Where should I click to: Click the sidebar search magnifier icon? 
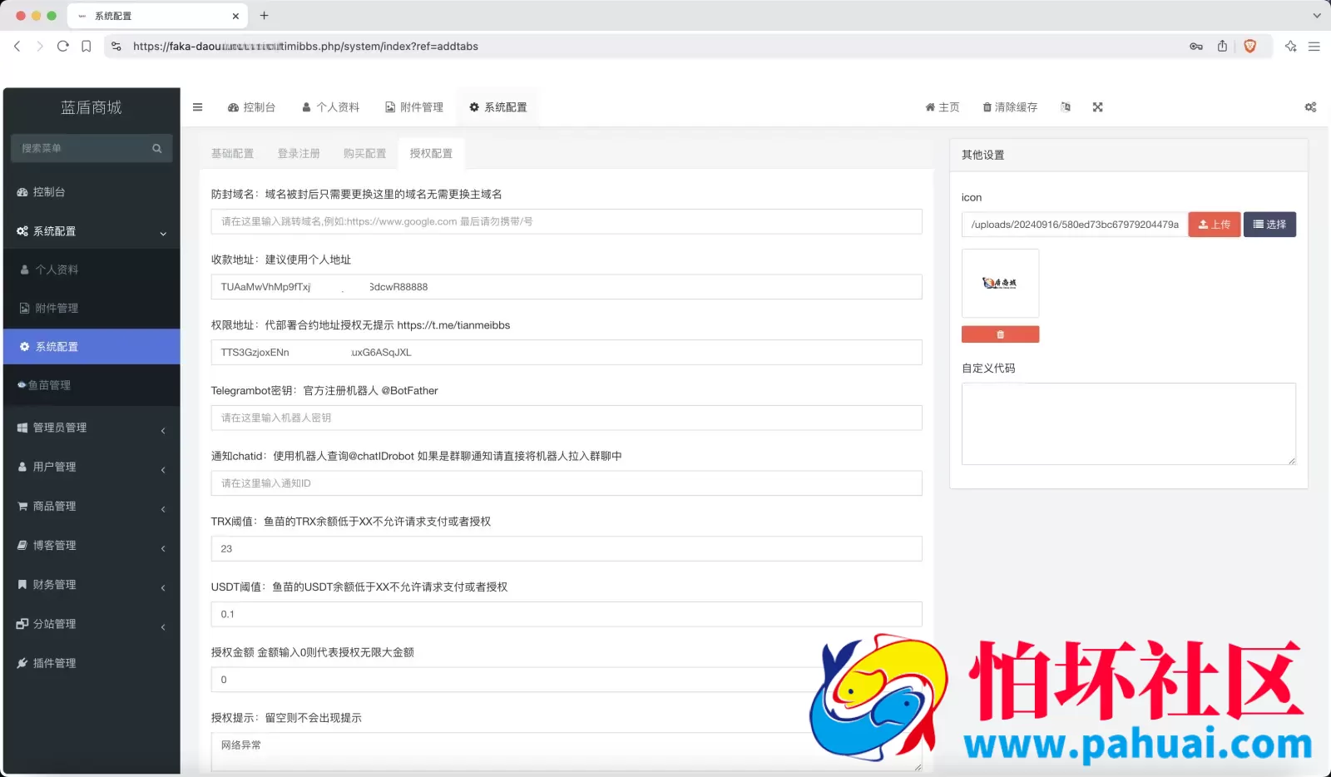[157, 148]
